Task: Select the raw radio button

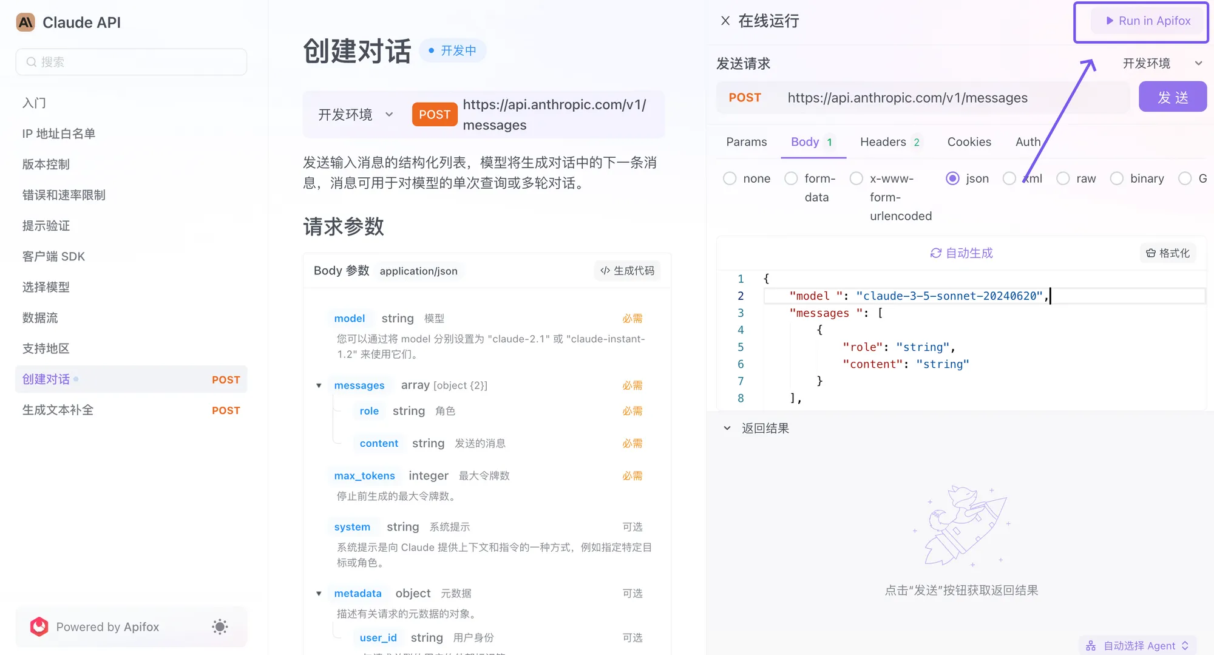Action: click(x=1063, y=178)
